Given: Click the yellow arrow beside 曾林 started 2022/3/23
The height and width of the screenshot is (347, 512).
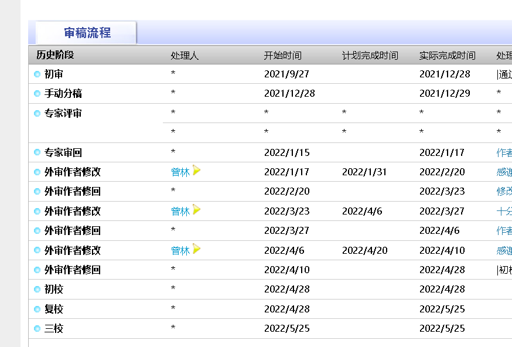Looking at the screenshot, I should click(197, 210).
